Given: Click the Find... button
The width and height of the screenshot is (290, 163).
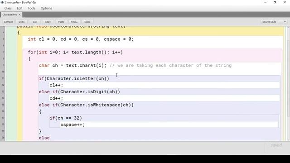Looking at the screenshot, I should (x=74, y=22).
